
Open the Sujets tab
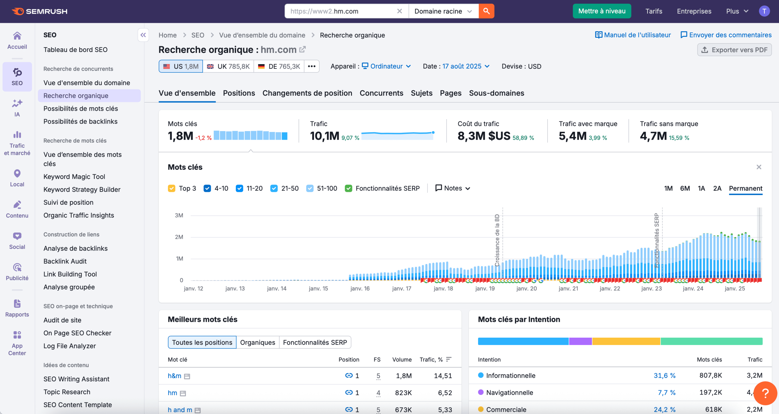pyautogui.click(x=421, y=93)
